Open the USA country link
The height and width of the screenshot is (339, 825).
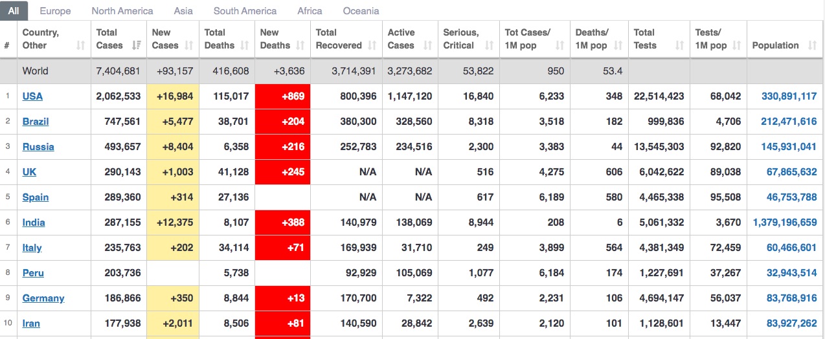32,96
